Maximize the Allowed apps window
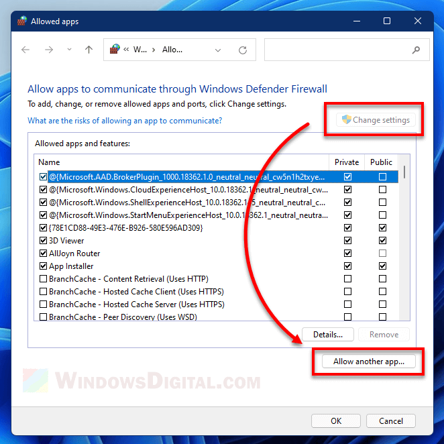 click(x=387, y=21)
